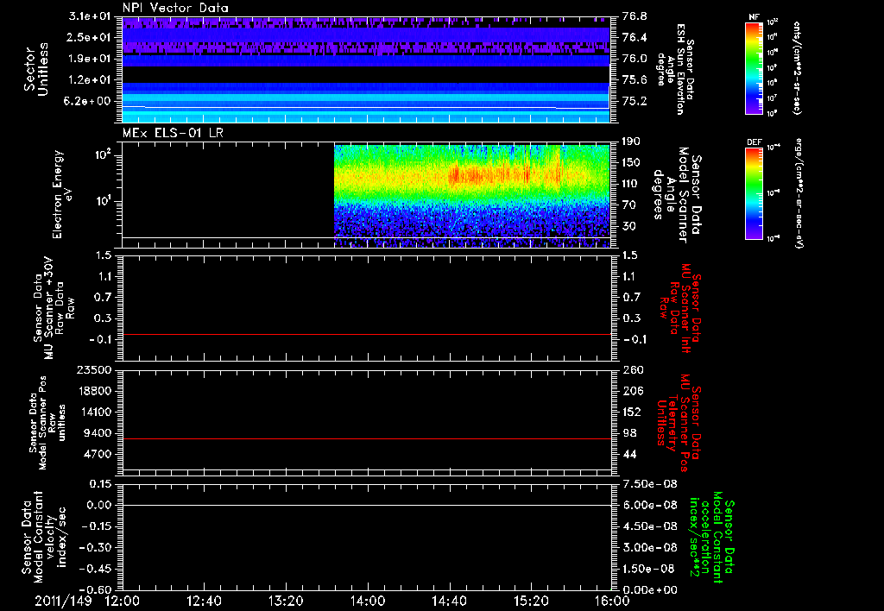Click the 3.1e+01 sector tick label
The height and width of the screenshot is (611, 884).
[x=89, y=16]
